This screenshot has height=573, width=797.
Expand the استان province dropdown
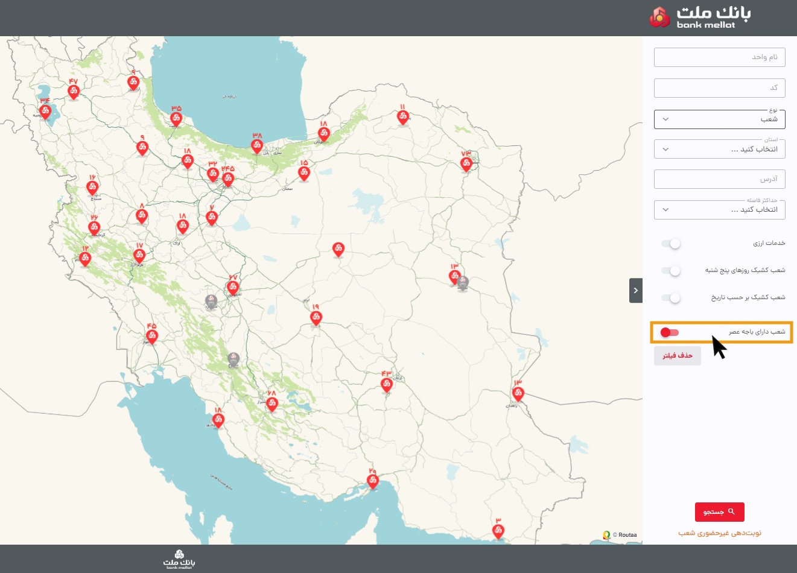(719, 149)
